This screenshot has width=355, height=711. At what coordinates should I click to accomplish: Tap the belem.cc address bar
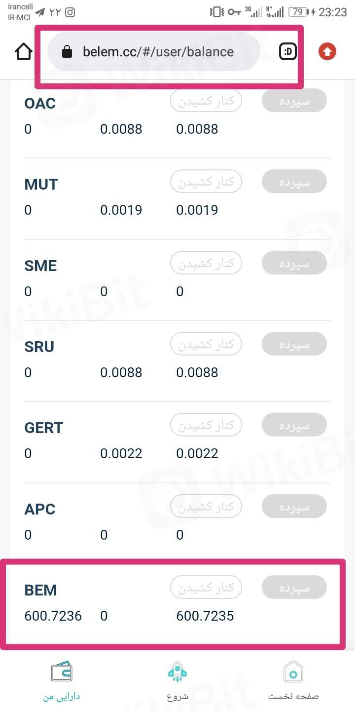(x=158, y=52)
